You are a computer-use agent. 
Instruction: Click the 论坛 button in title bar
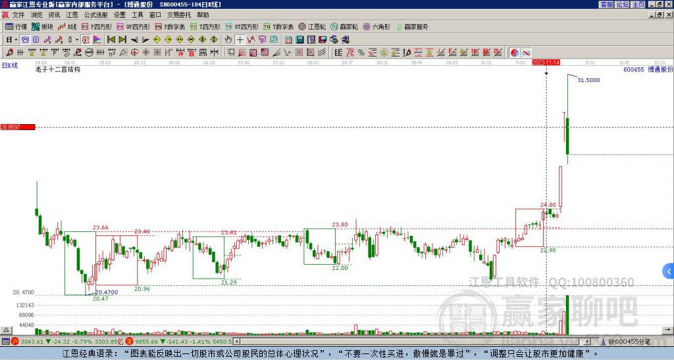click(622, 5)
